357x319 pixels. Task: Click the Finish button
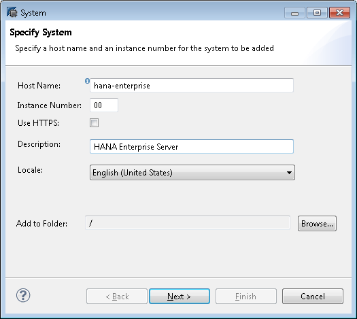click(246, 297)
